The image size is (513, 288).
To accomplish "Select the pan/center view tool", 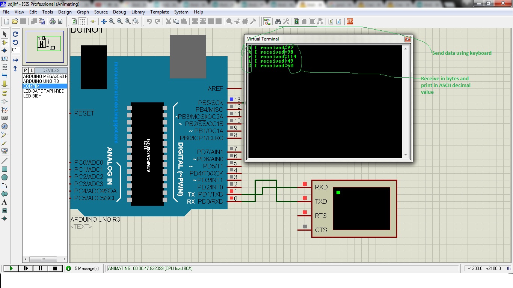I will (x=104, y=21).
